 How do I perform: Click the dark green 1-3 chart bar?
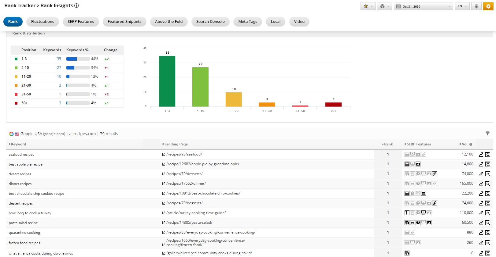(x=167, y=81)
